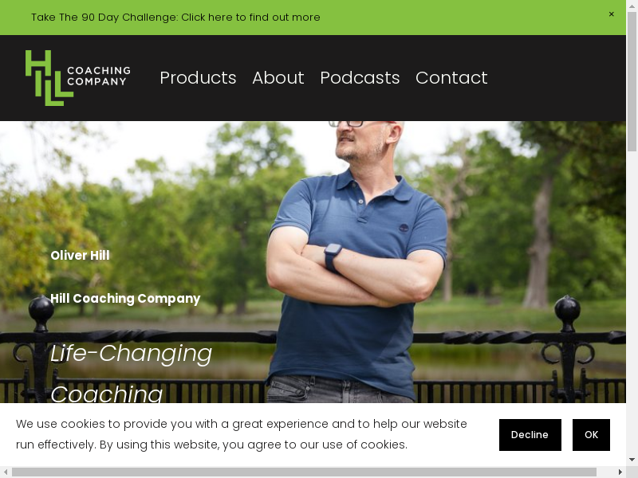Click the 90 Day Challenge announcement link
Viewport: 638px width, 478px height.
(x=175, y=17)
